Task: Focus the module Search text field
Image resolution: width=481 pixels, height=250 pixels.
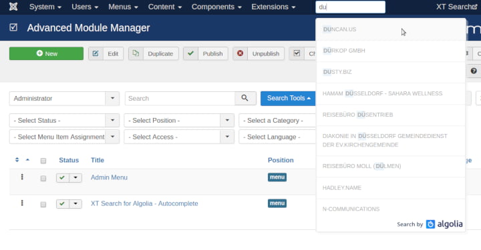Action: [180, 99]
